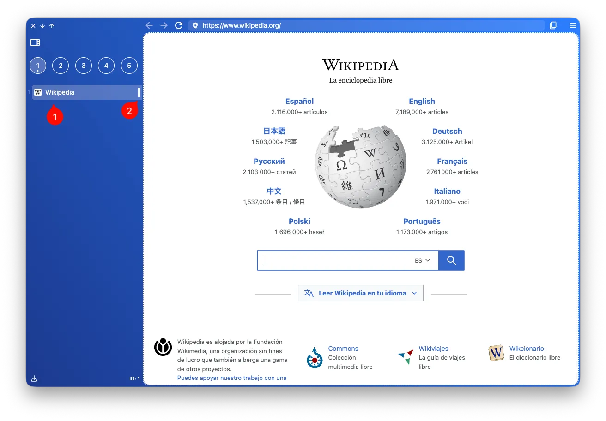Click the WIKIPEDIA wordmark heading
Image resolution: width=606 pixels, height=421 pixels.
(x=361, y=65)
